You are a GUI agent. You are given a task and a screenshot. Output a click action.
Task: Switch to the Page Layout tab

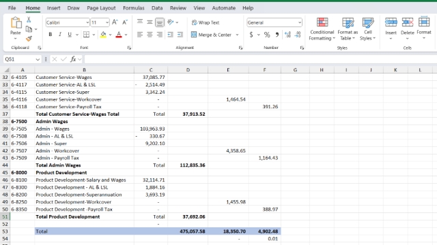(x=101, y=8)
